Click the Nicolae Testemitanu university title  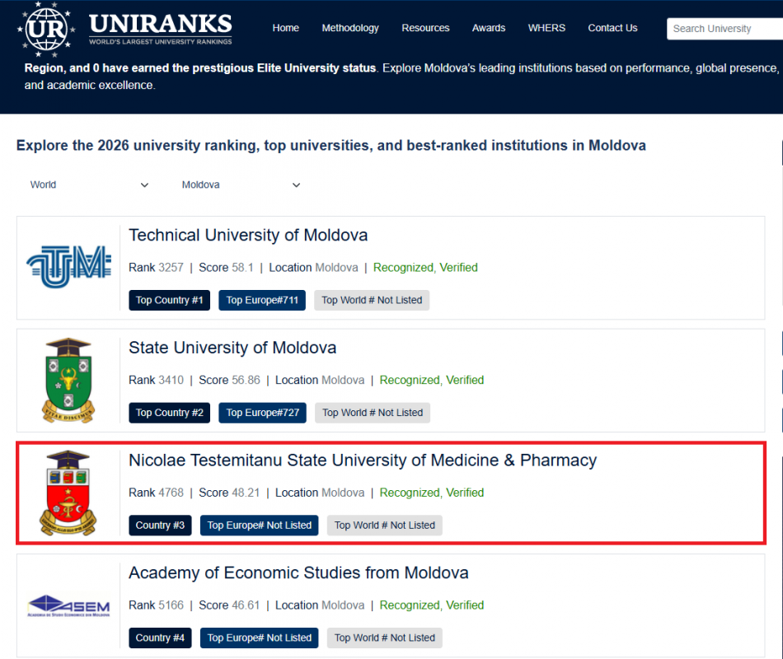(363, 460)
